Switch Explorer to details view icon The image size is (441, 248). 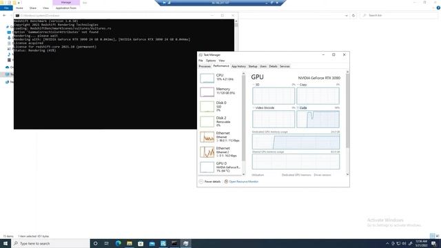coord(432,236)
